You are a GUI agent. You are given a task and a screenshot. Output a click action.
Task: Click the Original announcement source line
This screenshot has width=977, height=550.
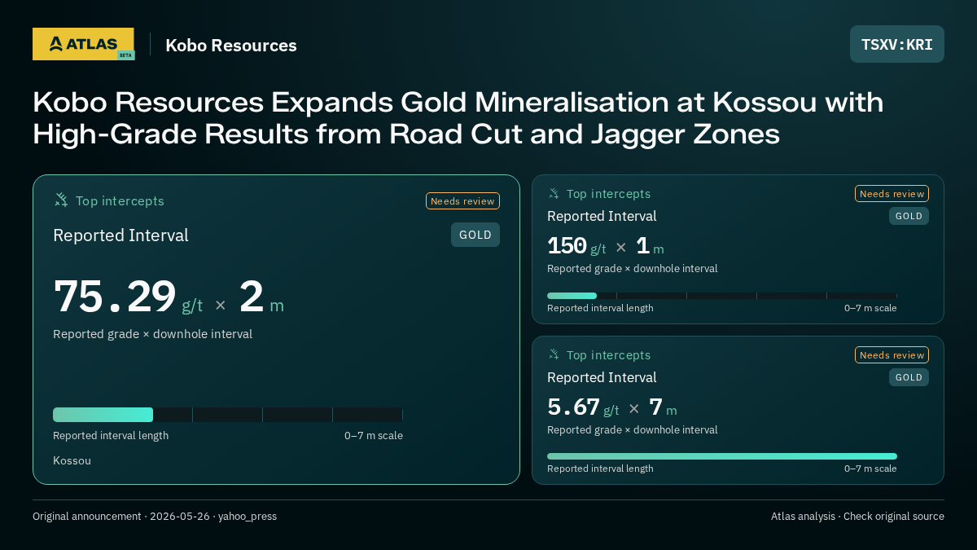[155, 517]
